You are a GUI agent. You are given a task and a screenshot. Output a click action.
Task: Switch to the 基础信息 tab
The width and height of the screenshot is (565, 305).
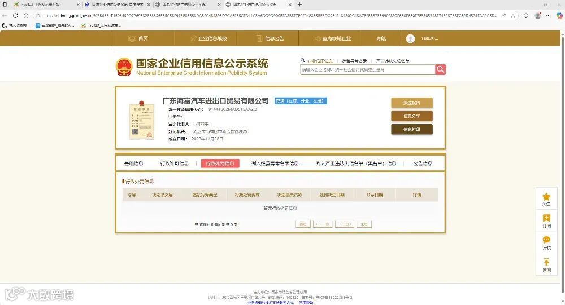134,163
